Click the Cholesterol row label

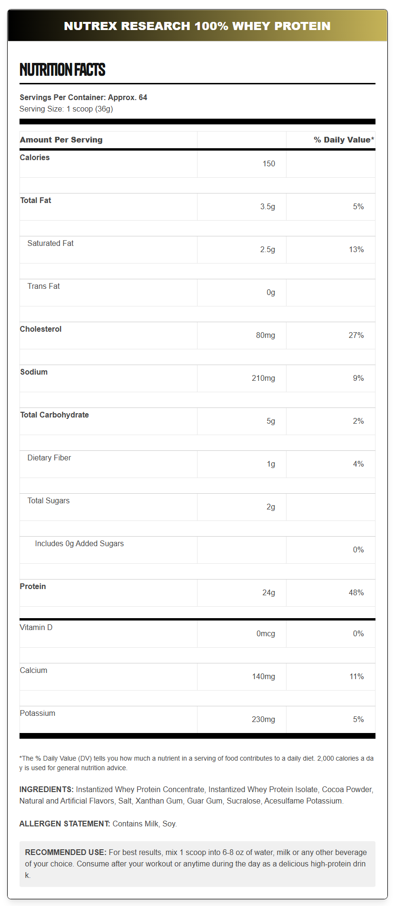40,329
